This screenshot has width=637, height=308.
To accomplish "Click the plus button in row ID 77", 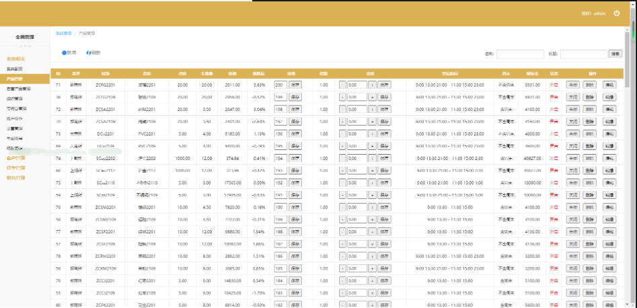I will tap(372, 231).
